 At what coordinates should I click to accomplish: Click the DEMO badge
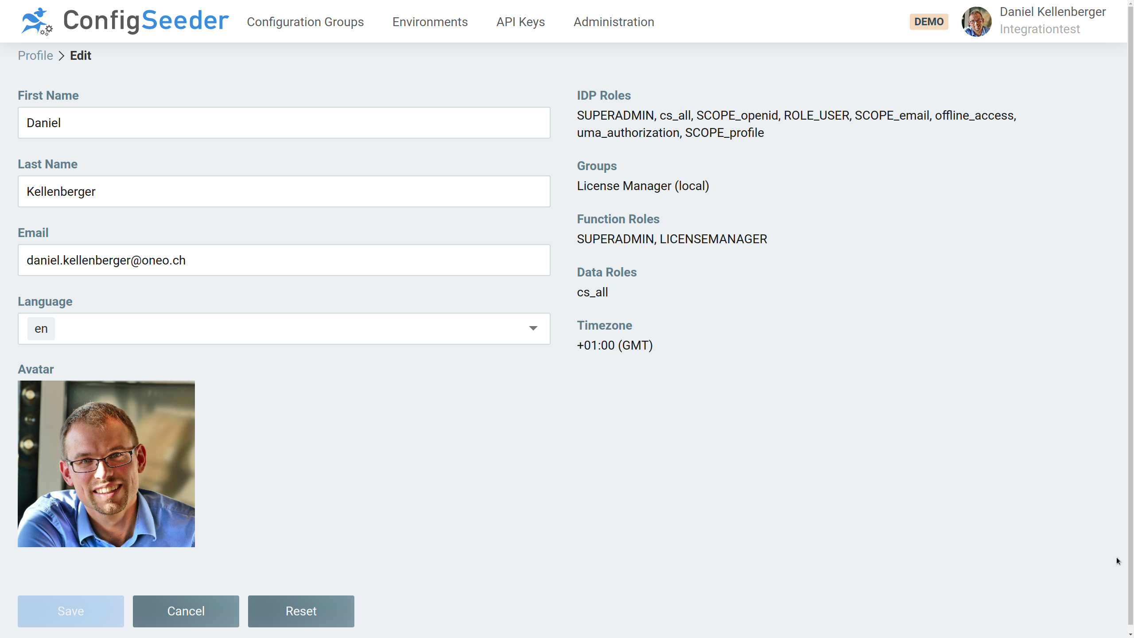(x=928, y=22)
